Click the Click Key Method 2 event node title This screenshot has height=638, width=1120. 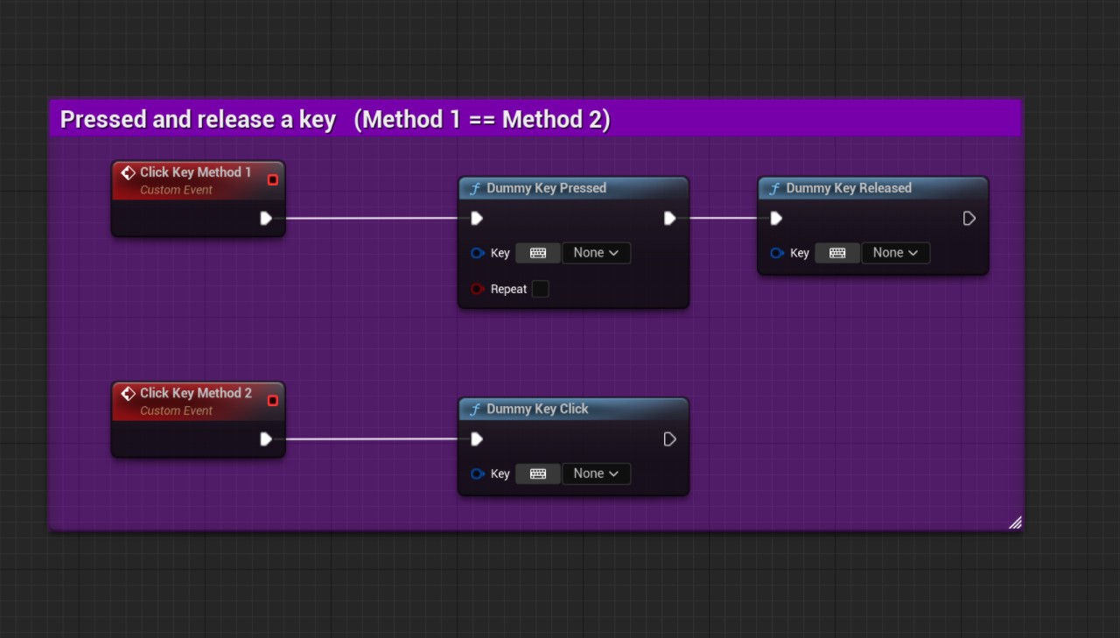pyautogui.click(x=195, y=393)
